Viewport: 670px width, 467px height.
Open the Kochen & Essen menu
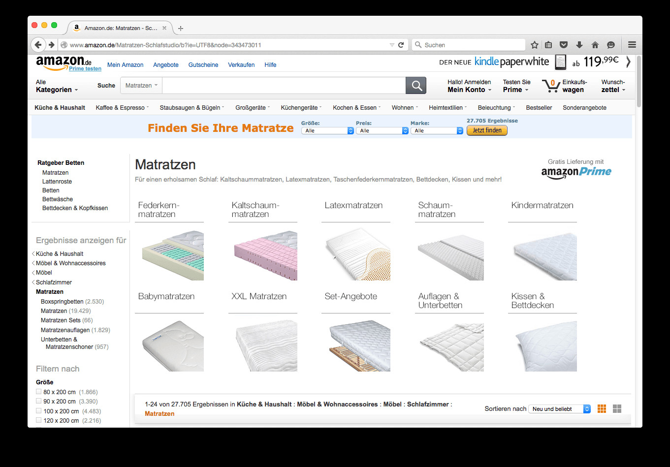click(357, 108)
